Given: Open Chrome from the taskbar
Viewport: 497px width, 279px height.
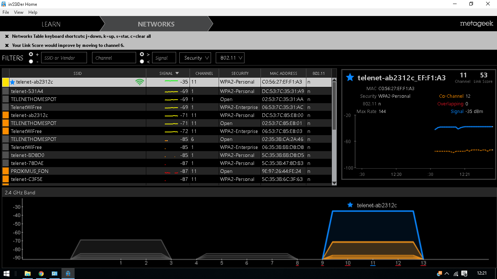Looking at the screenshot, I should pyautogui.click(x=41, y=274).
